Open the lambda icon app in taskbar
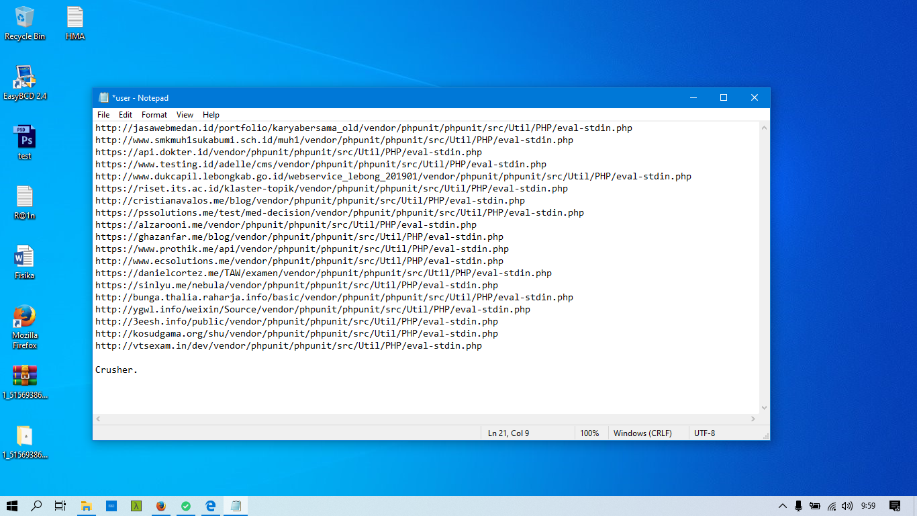The height and width of the screenshot is (516, 917). tap(136, 506)
